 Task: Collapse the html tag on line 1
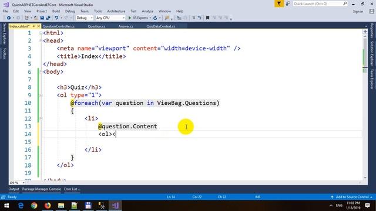click(41, 33)
